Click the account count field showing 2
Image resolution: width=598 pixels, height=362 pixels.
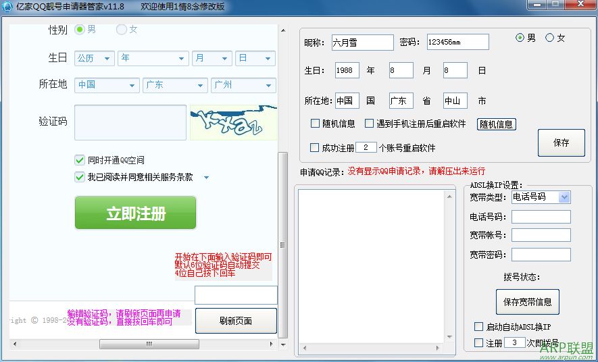click(x=366, y=147)
